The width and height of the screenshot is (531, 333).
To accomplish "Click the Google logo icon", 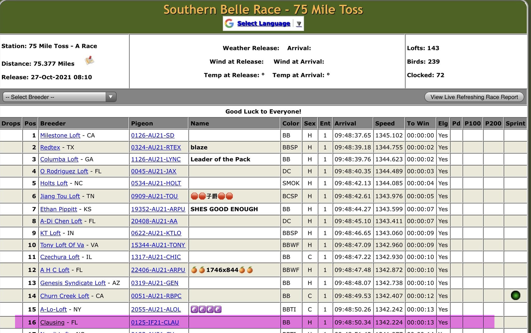I will click(x=229, y=24).
